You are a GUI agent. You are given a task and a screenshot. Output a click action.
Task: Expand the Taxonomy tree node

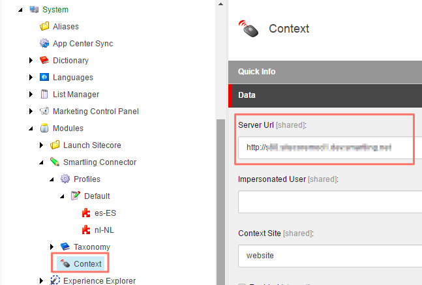[x=52, y=247]
